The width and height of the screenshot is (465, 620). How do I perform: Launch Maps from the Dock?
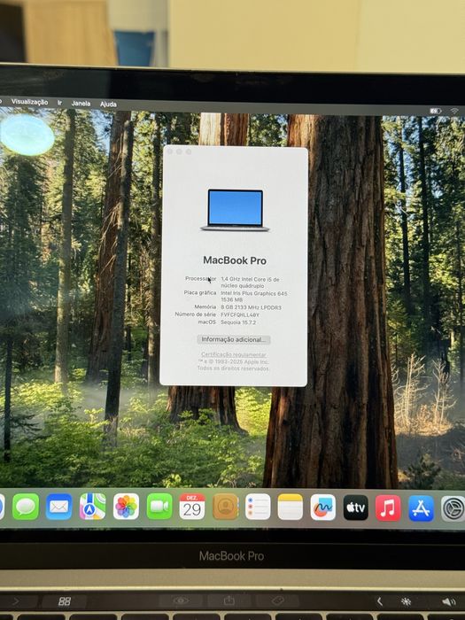pos(92,507)
